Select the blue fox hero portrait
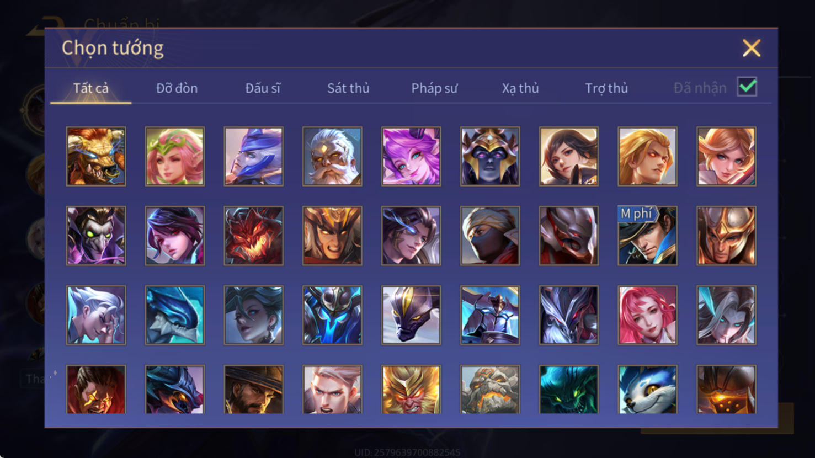 click(x=647, y=390)
